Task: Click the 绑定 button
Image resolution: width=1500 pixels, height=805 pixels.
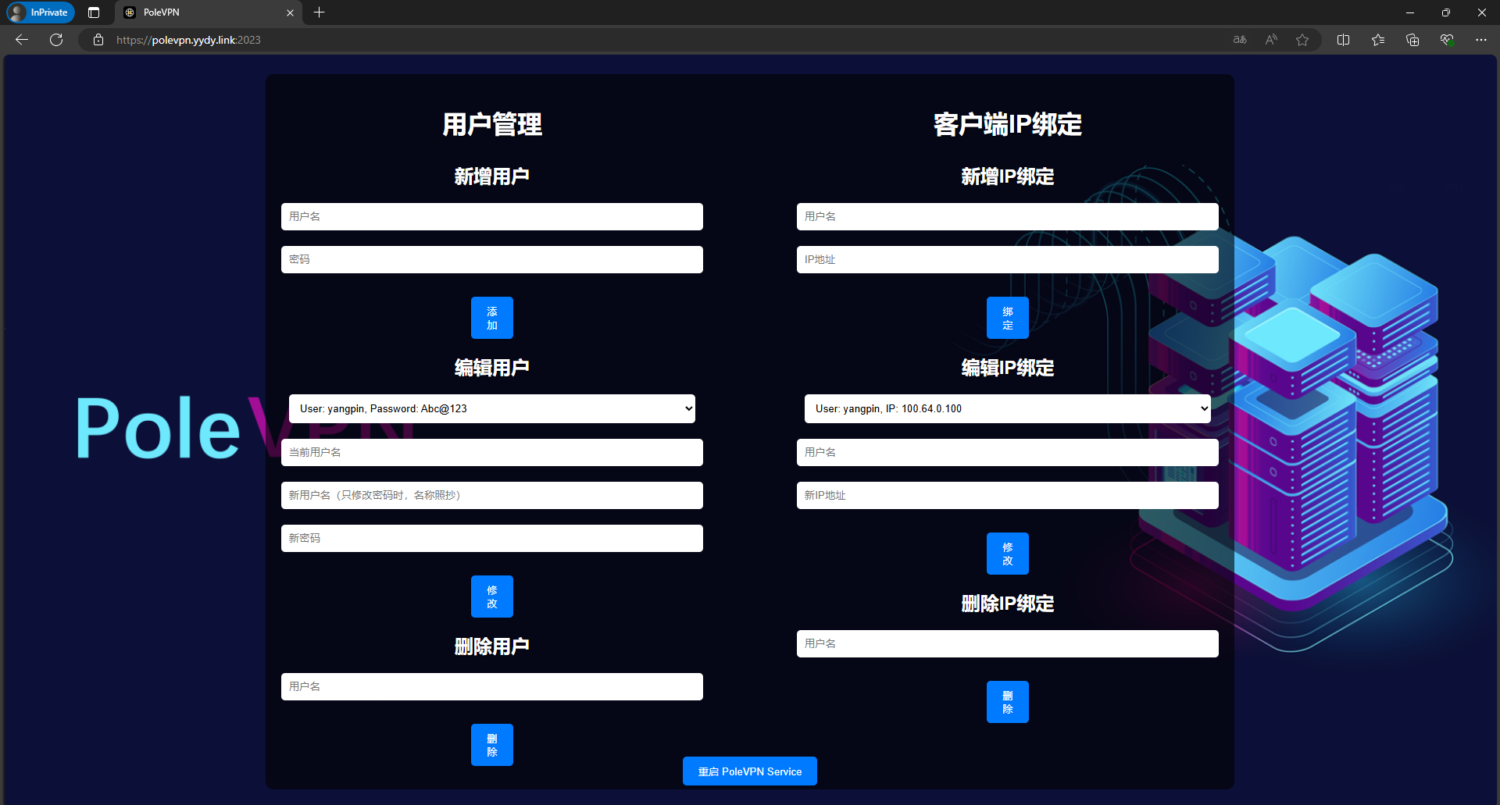Action: 1008,318
